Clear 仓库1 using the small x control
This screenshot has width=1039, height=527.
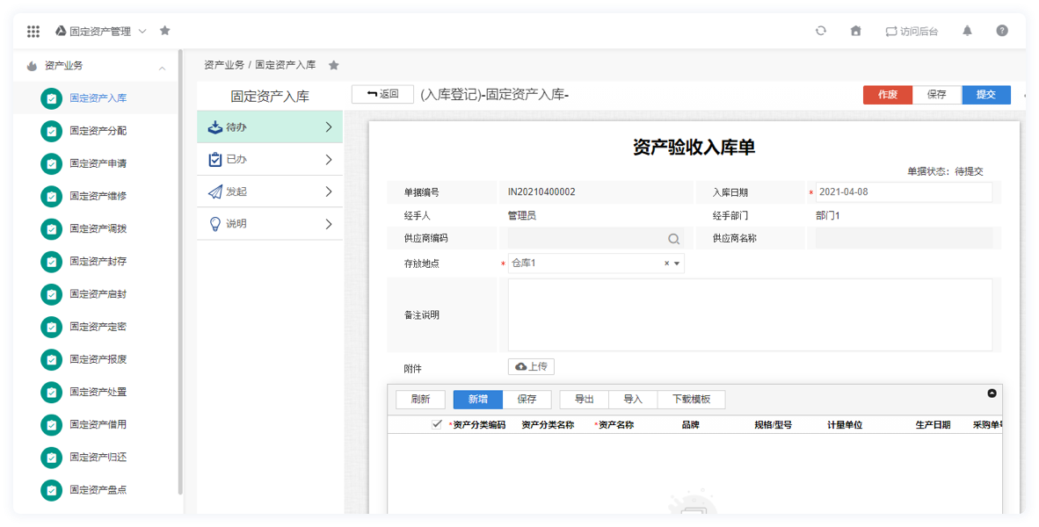coord(665,262)
